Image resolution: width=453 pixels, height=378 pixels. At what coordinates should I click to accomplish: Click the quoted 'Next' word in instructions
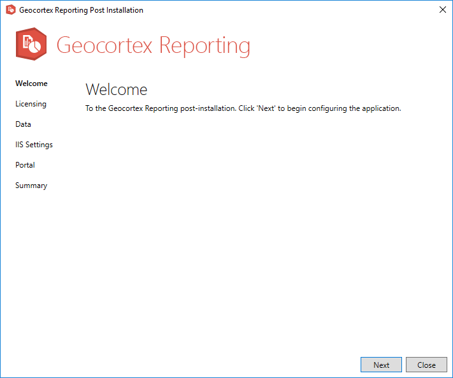[265, 108]
